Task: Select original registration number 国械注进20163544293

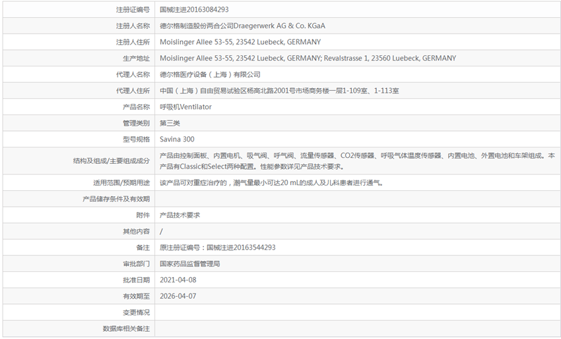Action: tap(241, 248)
